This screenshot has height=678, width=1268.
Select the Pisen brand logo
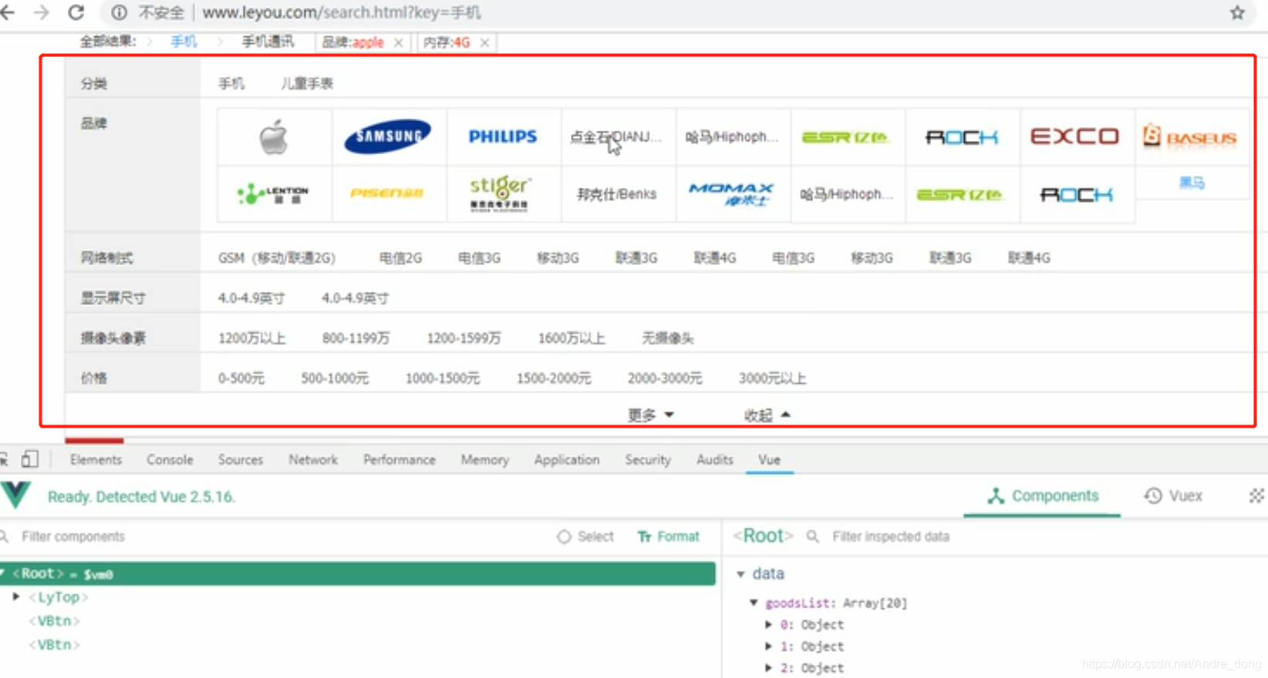pos(388,194)
